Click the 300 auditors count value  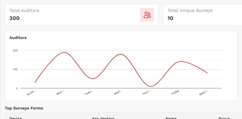(14, 18)
